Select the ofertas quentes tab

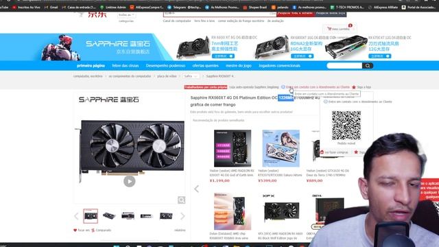205,66
